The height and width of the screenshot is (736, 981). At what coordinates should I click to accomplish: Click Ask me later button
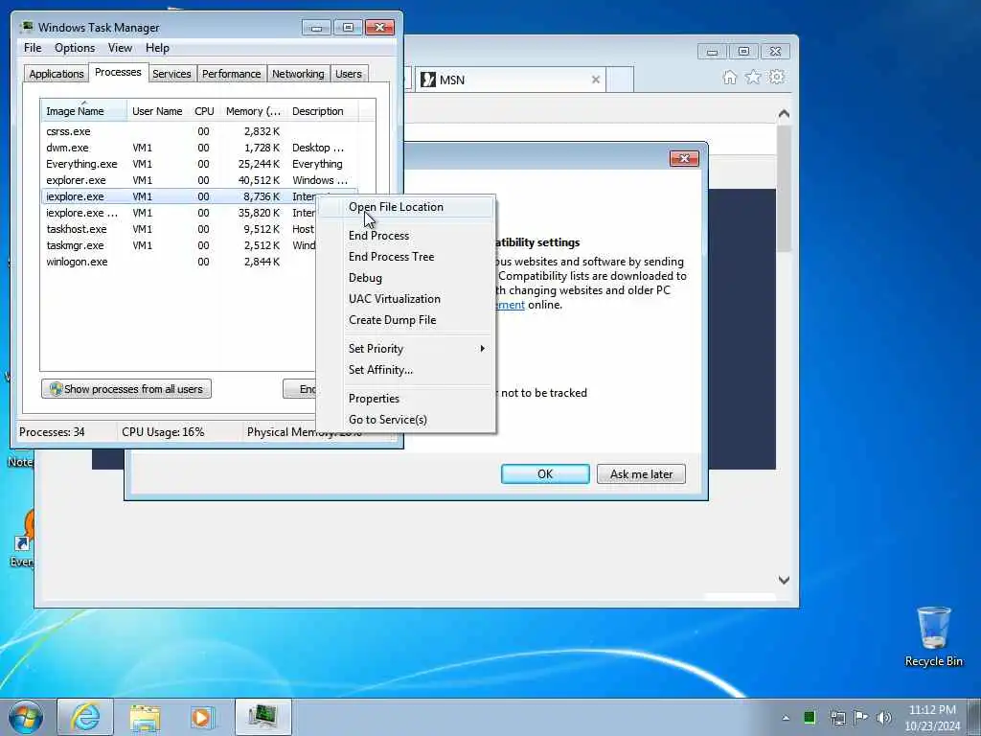click(641, 473)
